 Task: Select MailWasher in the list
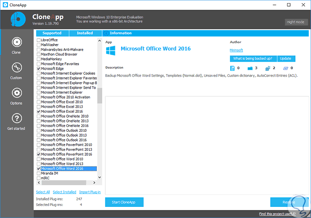[x=50, y=45]
